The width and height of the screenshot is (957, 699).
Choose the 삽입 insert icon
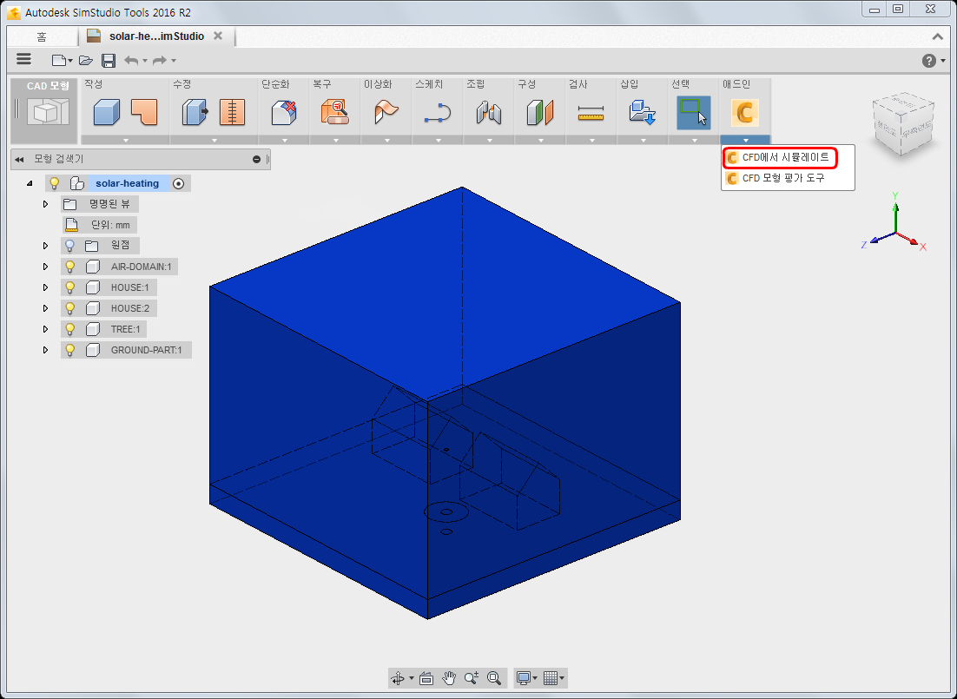[642, 113]
